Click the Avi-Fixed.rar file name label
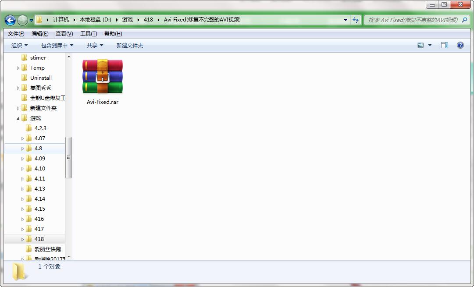 [103, 102]
